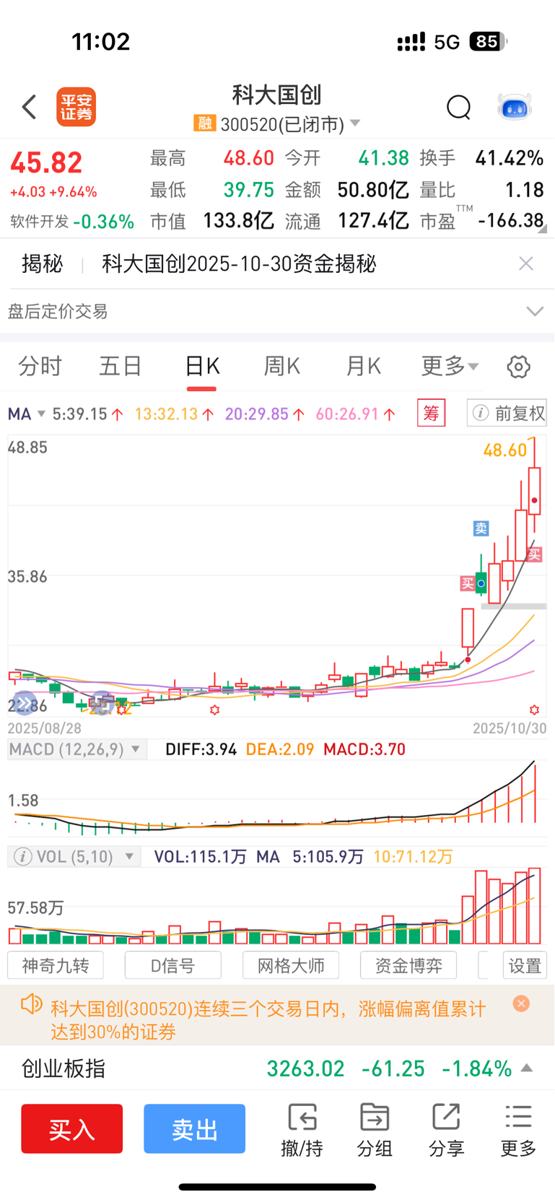Screen dimensions: 555x1202
Task: Open the MACD (12,26,9) indicator dropdown
Action: 76,749
